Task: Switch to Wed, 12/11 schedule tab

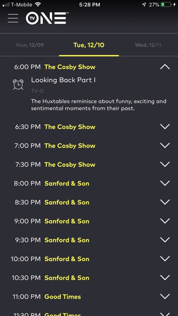Action: (x=148, y=45)
